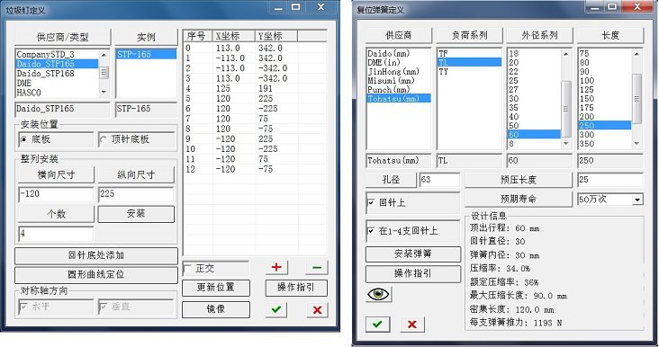The image size is (659, 347).
Task: Select the 顶针底板 radio button
Action: coord(104,139)
